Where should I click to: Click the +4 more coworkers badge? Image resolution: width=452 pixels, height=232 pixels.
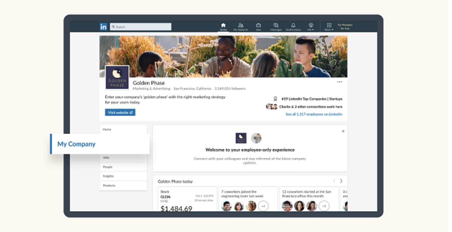coord(263,206)
